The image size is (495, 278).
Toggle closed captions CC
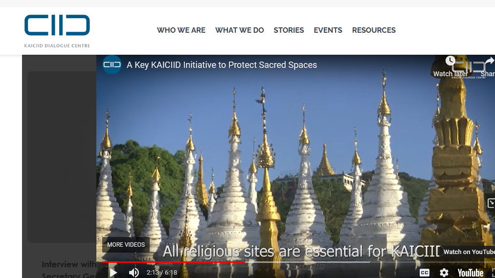click(424, 273)
